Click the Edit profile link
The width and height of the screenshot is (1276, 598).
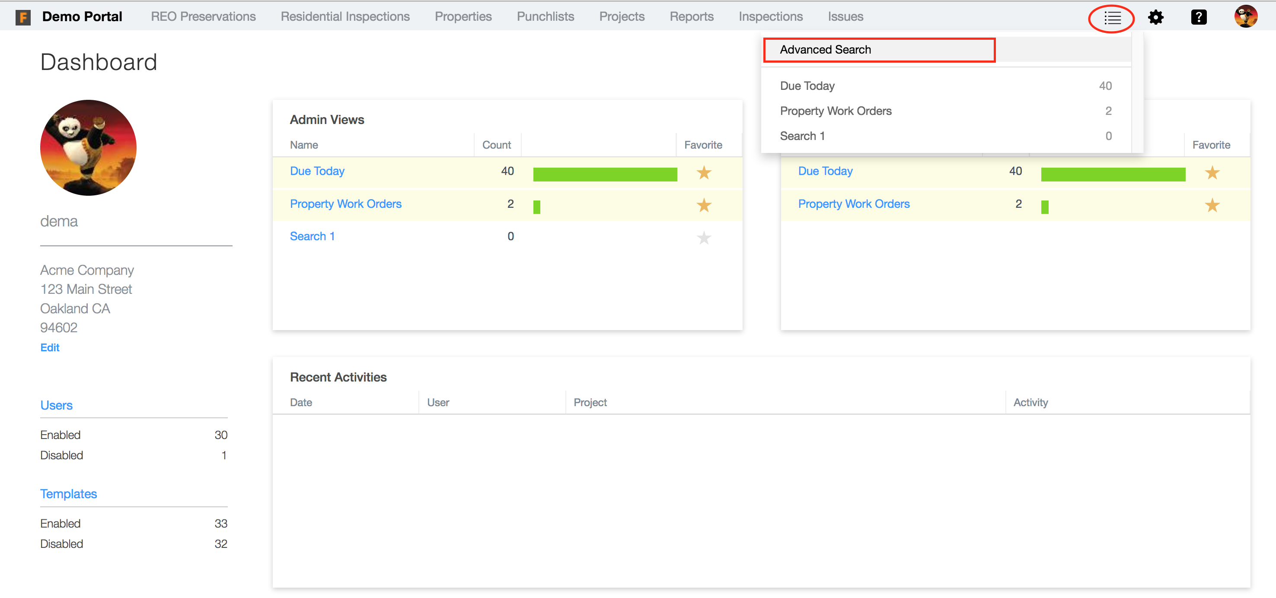click(x=50, y=347)
